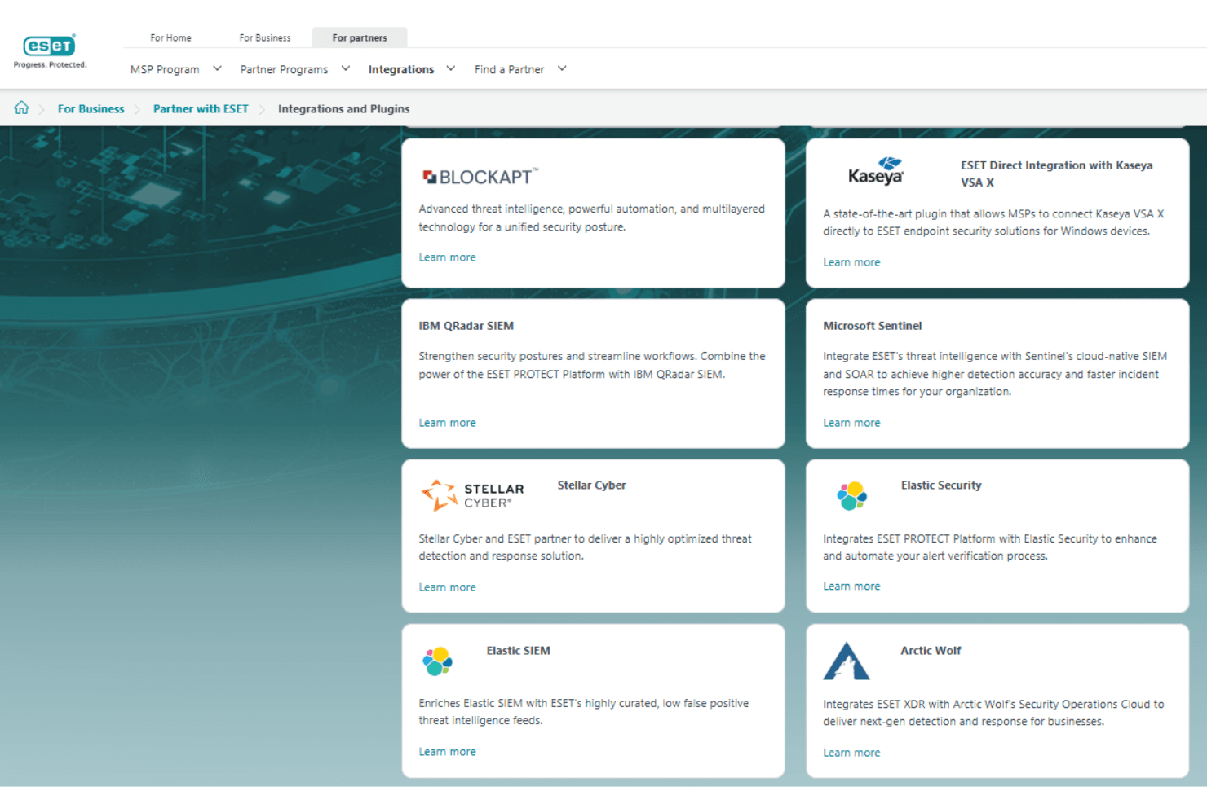Click the 'Elastic SIEM' card title
Viewport: 1207px width, 804px height.
tap(519, 650)
